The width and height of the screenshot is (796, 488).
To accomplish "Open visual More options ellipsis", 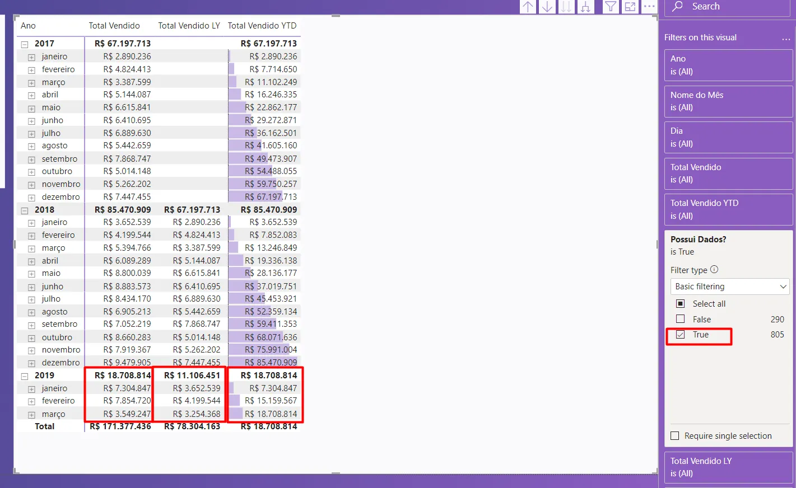I will click(x=649, y=7).
